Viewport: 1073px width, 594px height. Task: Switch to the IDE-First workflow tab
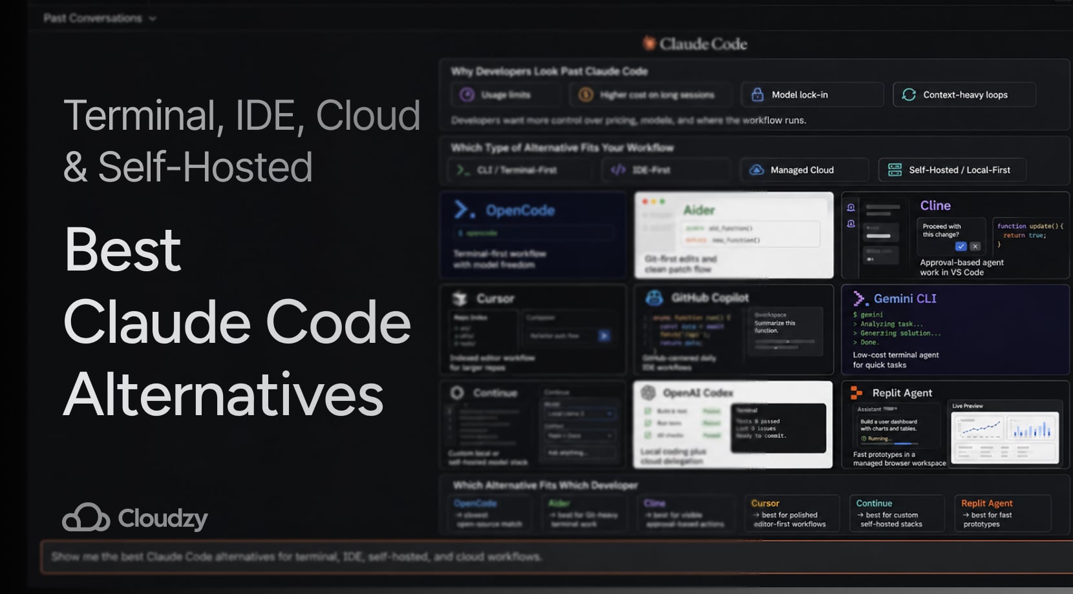[x=666, y=170]
